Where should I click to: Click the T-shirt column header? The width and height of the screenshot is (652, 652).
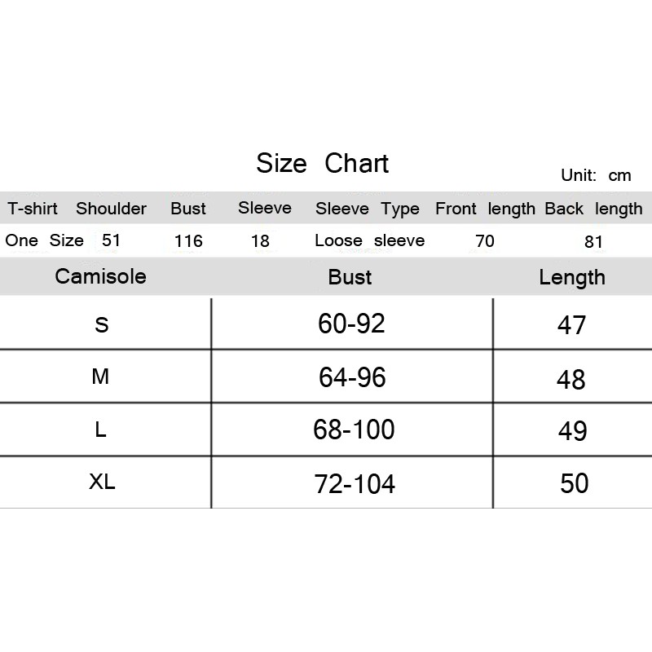coord(33,209)
